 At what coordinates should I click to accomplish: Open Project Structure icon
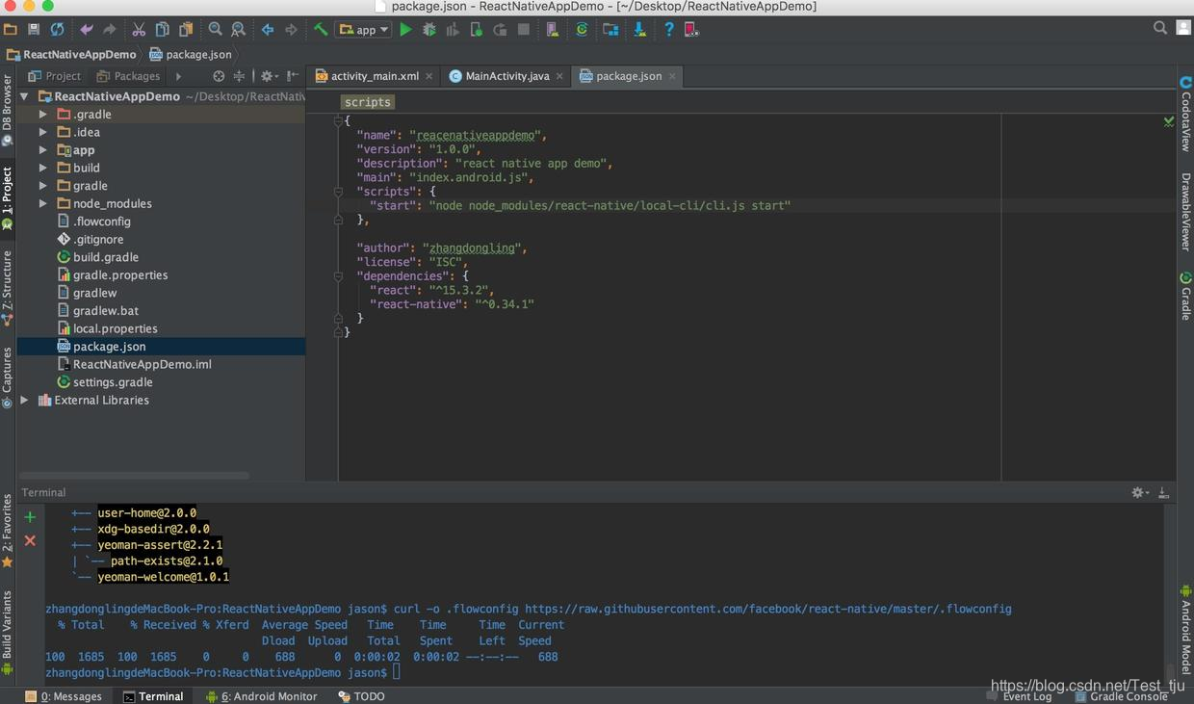coord(610,30)
